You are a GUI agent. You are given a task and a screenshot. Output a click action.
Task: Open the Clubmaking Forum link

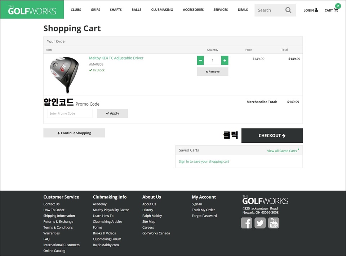click(107, 239)
